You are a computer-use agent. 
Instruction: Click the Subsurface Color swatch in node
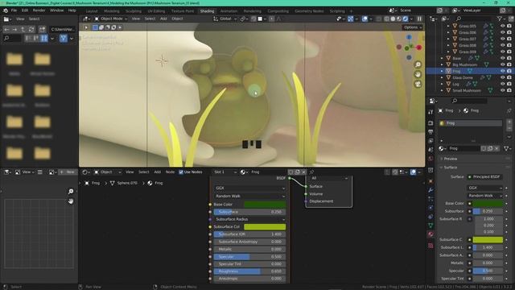point(265,227)
